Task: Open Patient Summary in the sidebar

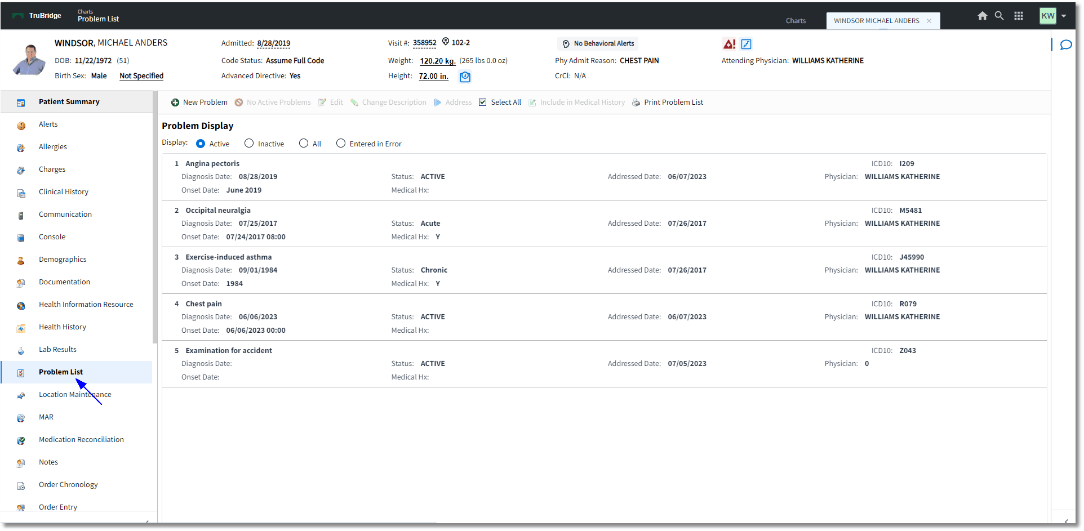Action: tap(76, 102)
